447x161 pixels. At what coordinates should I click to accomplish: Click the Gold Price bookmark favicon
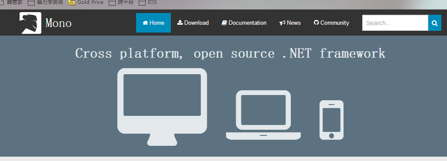pyautogui.click(x=72, y=2)
